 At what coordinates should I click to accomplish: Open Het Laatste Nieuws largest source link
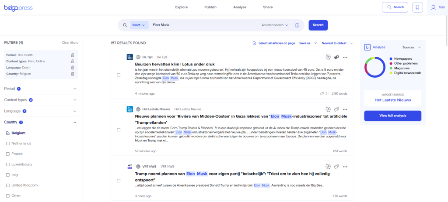pyautogui.click(x=392, y=100)
